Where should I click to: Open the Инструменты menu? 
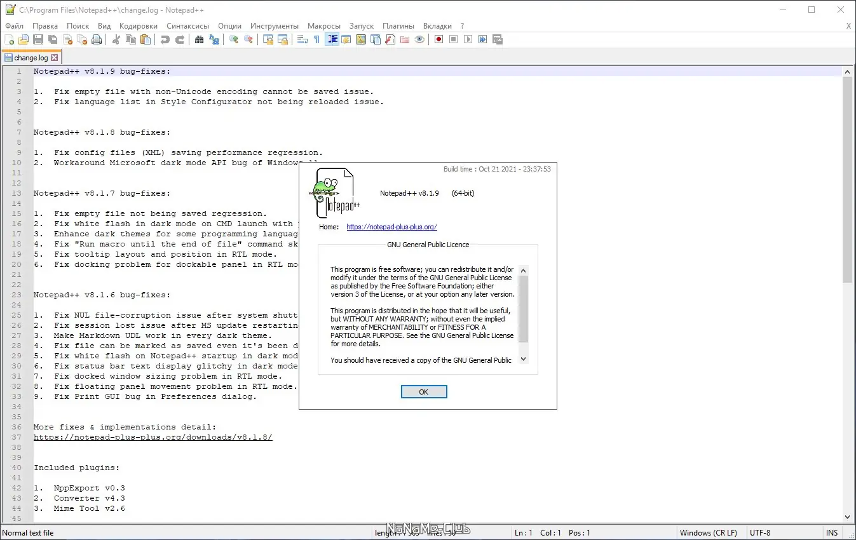click(275, 26)
